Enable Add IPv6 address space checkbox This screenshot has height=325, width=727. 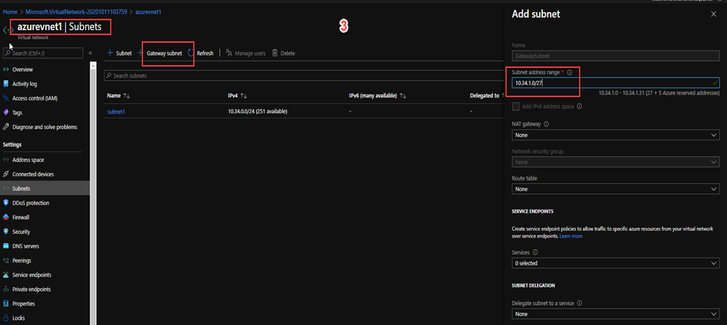(516, 107)
